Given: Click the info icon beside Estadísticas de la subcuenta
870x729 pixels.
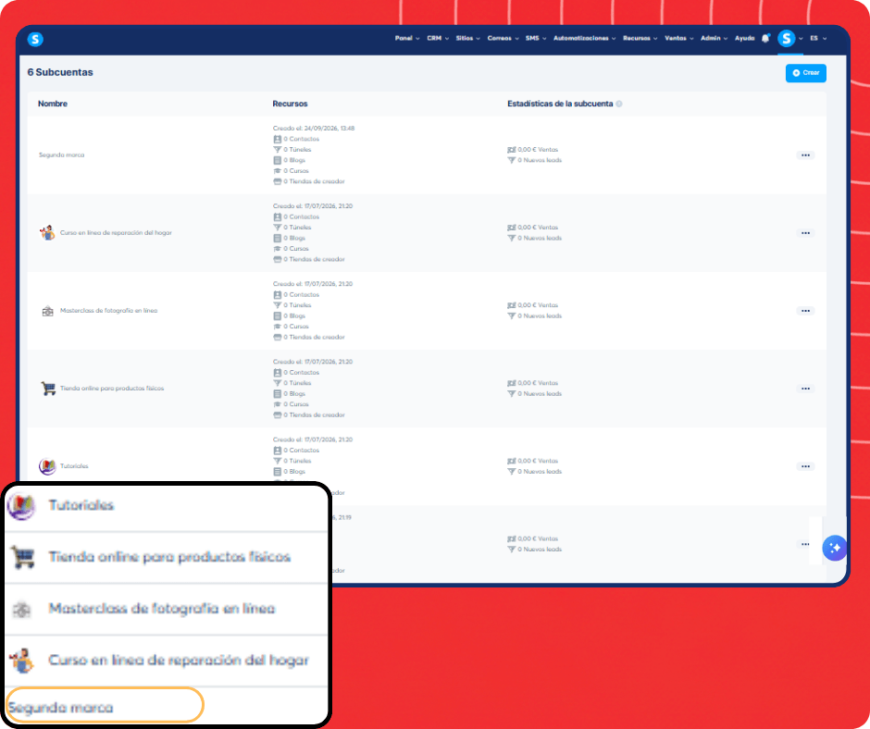Looking at the screenshot, I should [619, 104].
